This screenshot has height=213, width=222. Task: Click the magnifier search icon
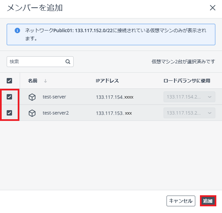[68, 62]
